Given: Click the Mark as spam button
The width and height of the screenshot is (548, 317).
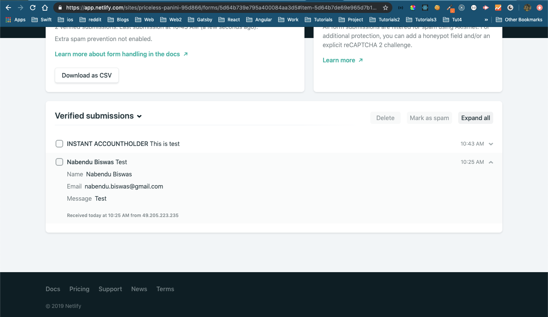Looking at the screenshot, I should coord(429,118).
